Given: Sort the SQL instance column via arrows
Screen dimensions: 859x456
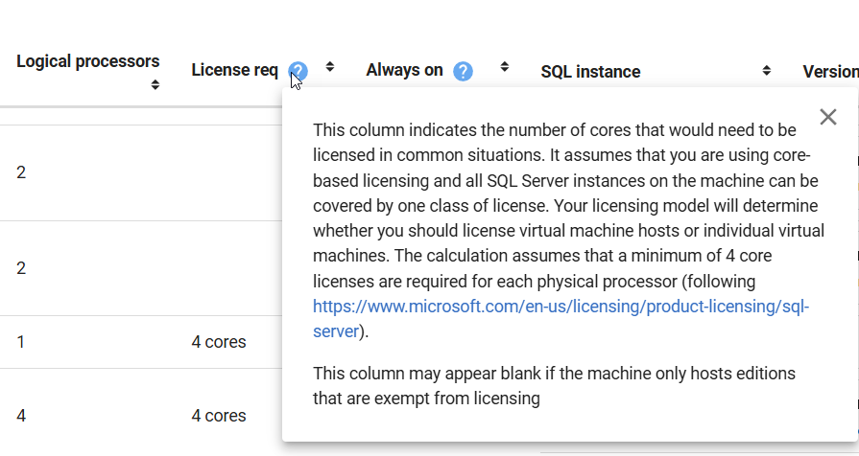Looking at the screenshot, I should coord(767,71).
